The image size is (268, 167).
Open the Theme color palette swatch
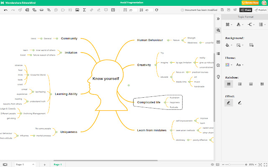[x=228, y=65]
